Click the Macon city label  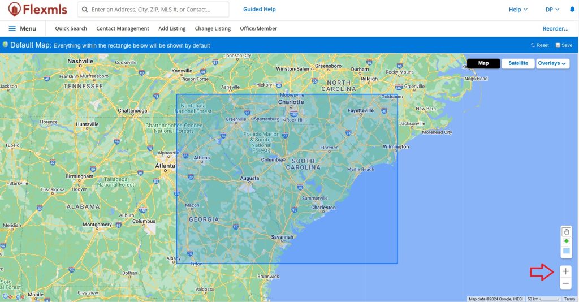point(192,205)
